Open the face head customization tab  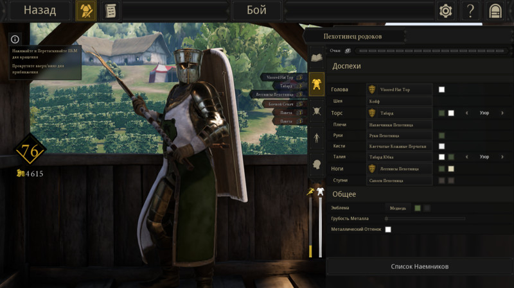(x=316, y=164)
